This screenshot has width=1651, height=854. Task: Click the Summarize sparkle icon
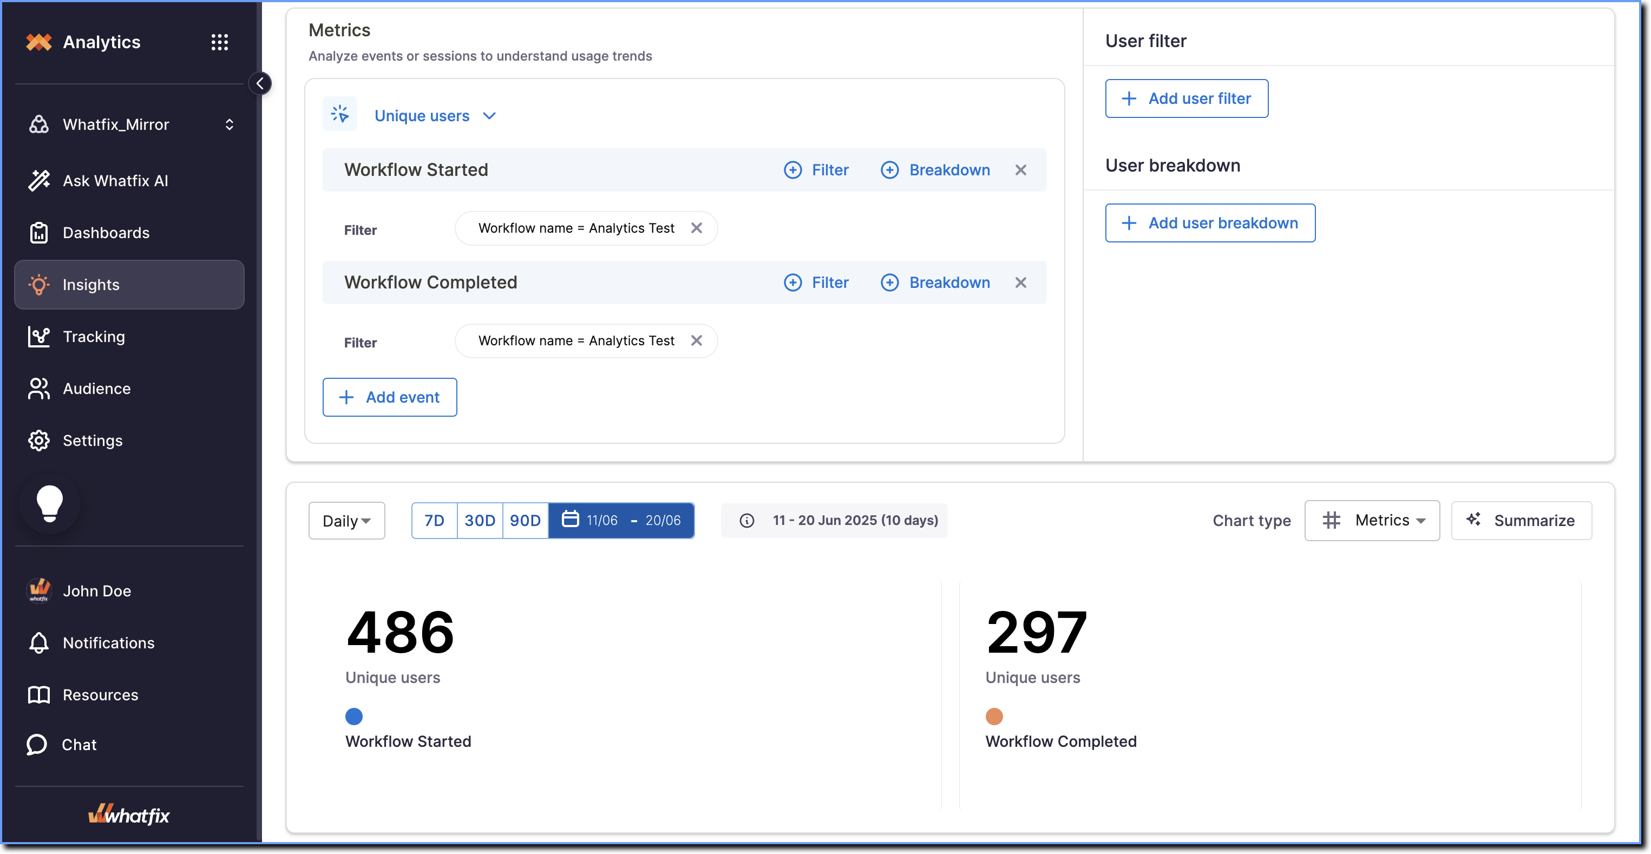pos(1474,519)
